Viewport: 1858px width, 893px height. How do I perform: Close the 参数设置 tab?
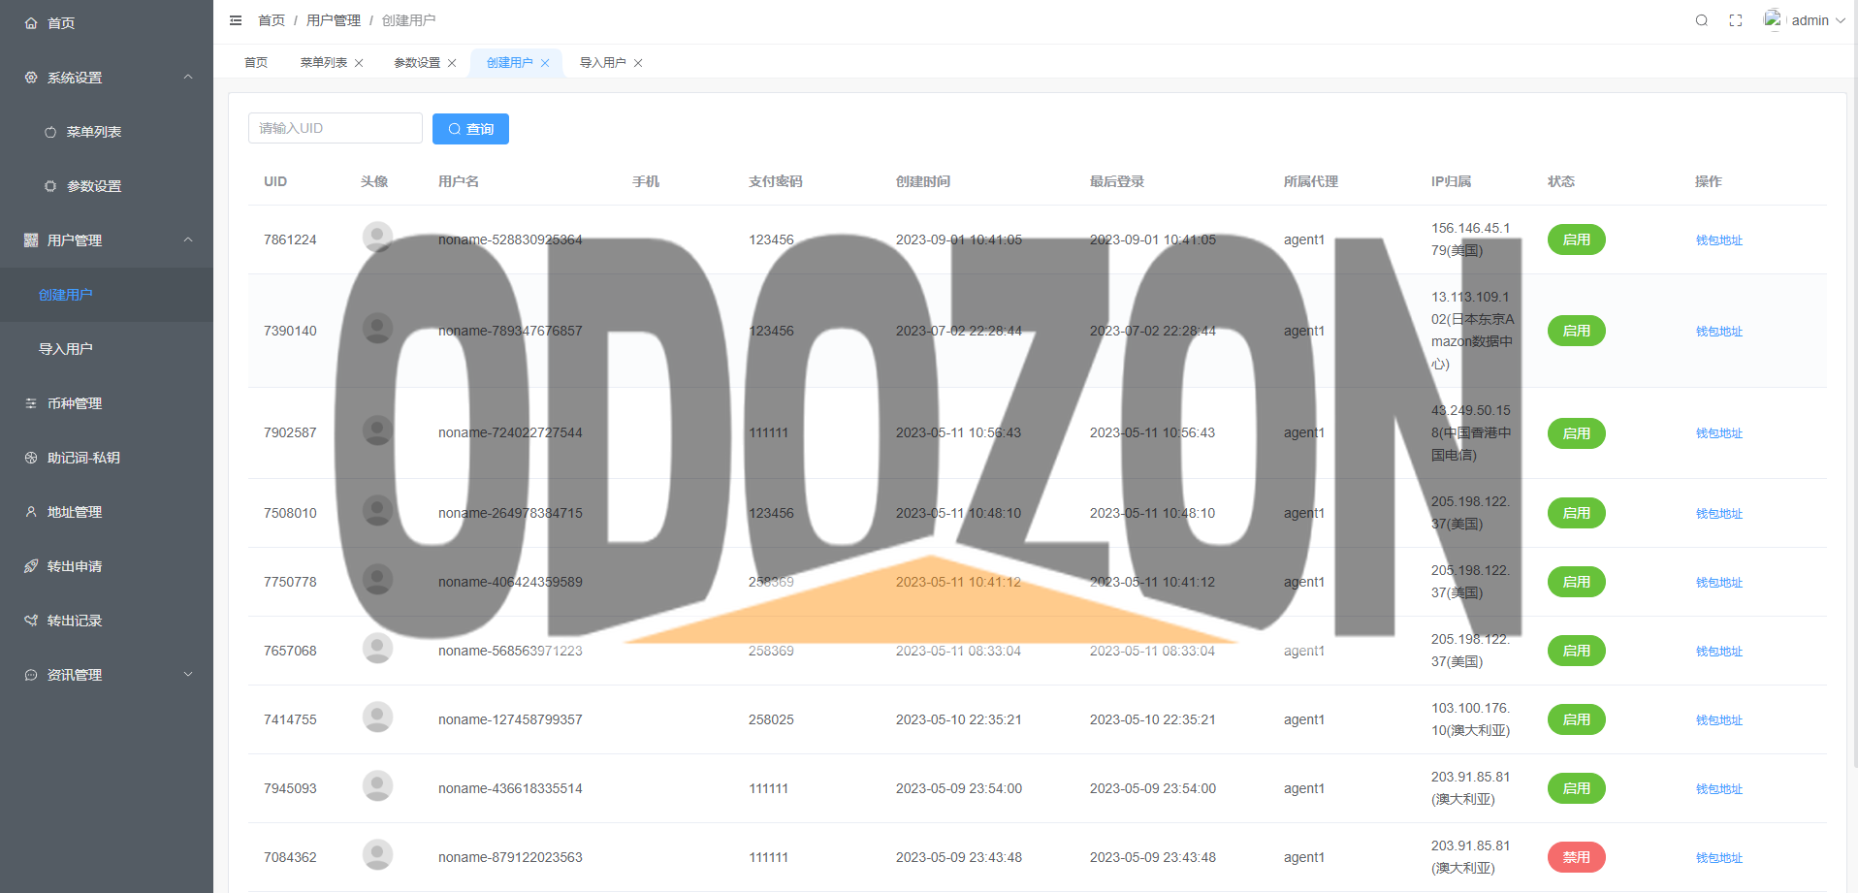[452, 63]
